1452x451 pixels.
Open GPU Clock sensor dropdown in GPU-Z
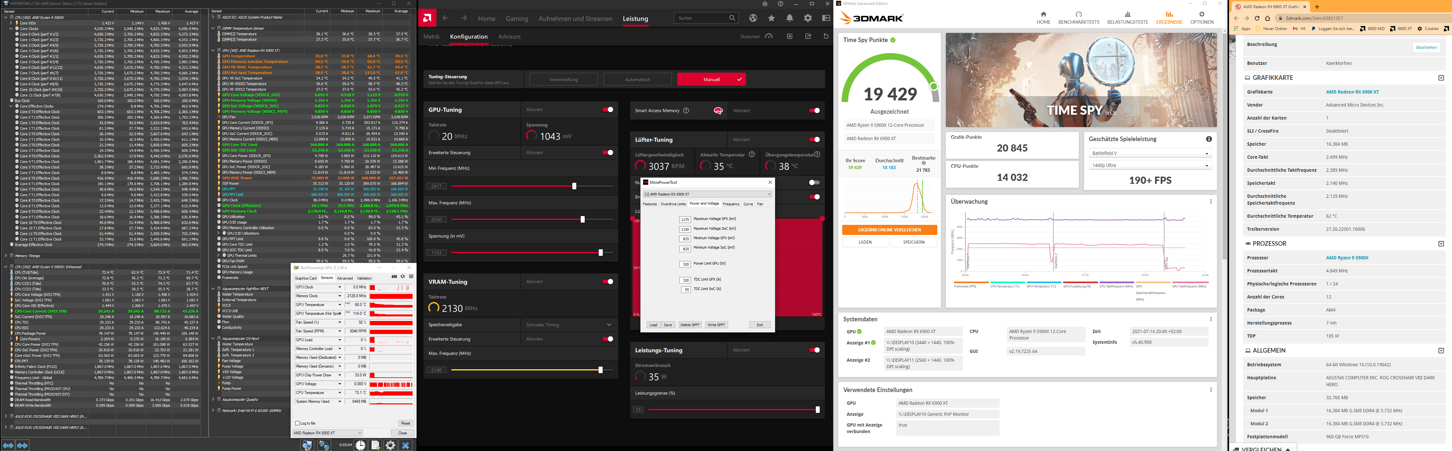(x=339, y=287)
